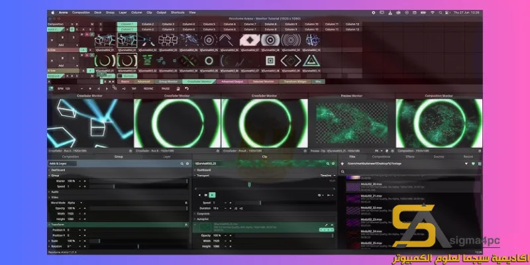This screenshot has height=265, width=530.
Task: Open the Arena application menu
Action: click(63, 13)
